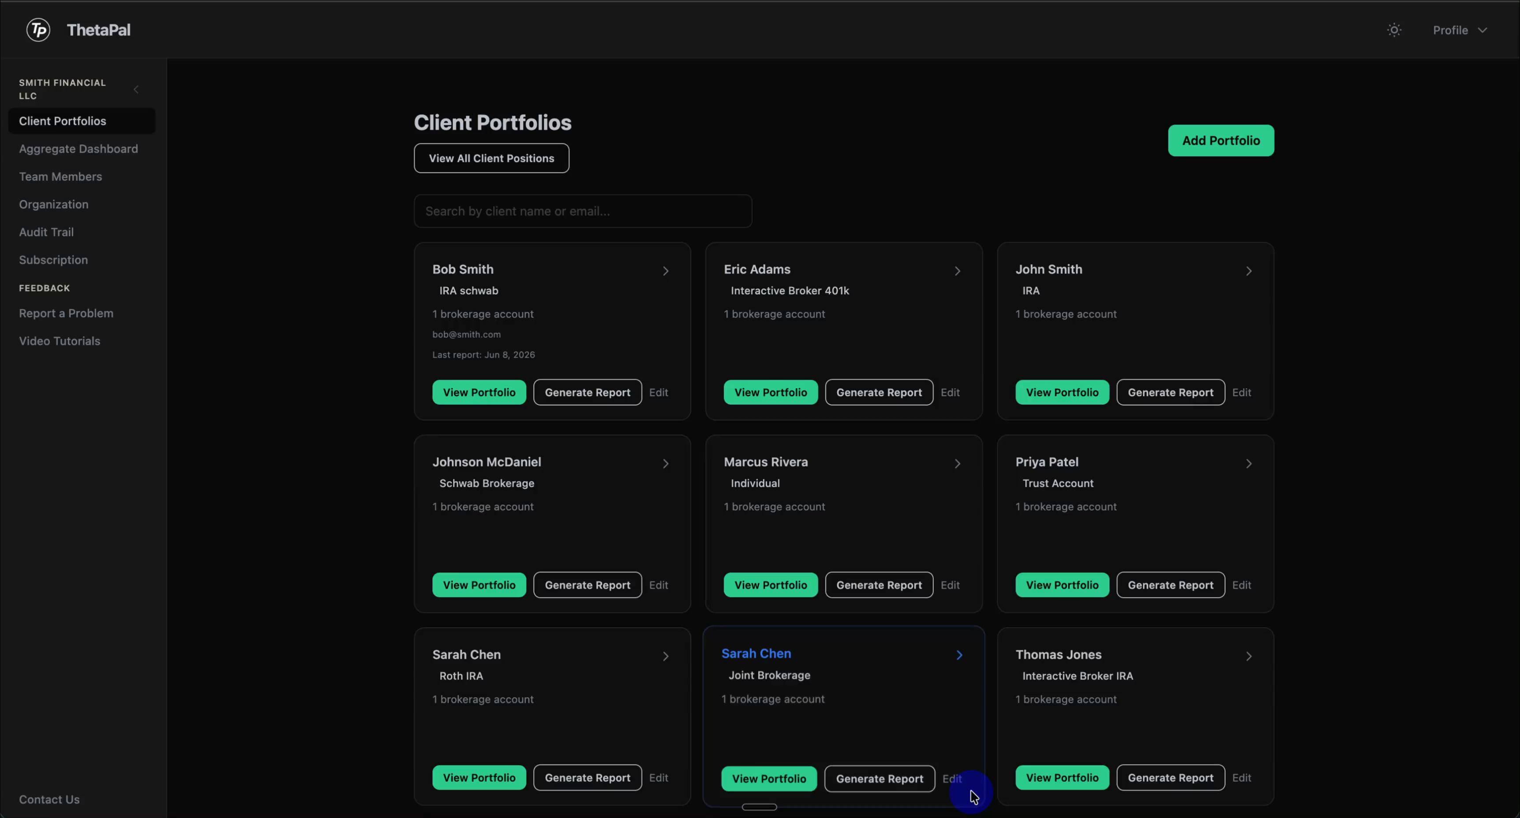
Task: Click Contact Us at the sidebar bottom
Action: click(49, 800)
